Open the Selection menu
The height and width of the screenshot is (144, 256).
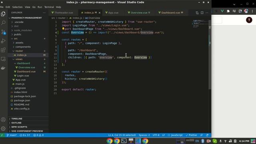tap(17, 7)
